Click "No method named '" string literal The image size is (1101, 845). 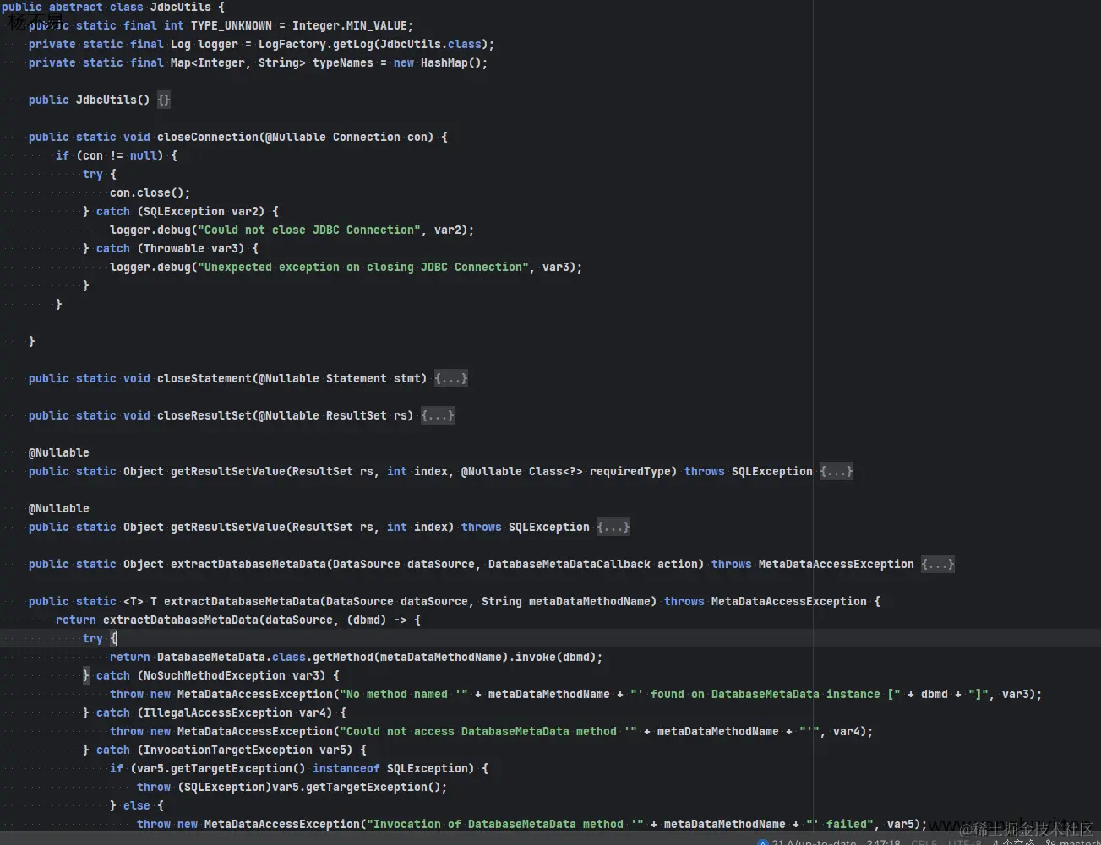tap(404, 694)
